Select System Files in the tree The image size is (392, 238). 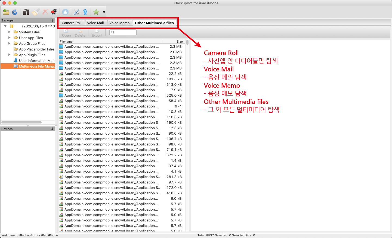point(29,32)
